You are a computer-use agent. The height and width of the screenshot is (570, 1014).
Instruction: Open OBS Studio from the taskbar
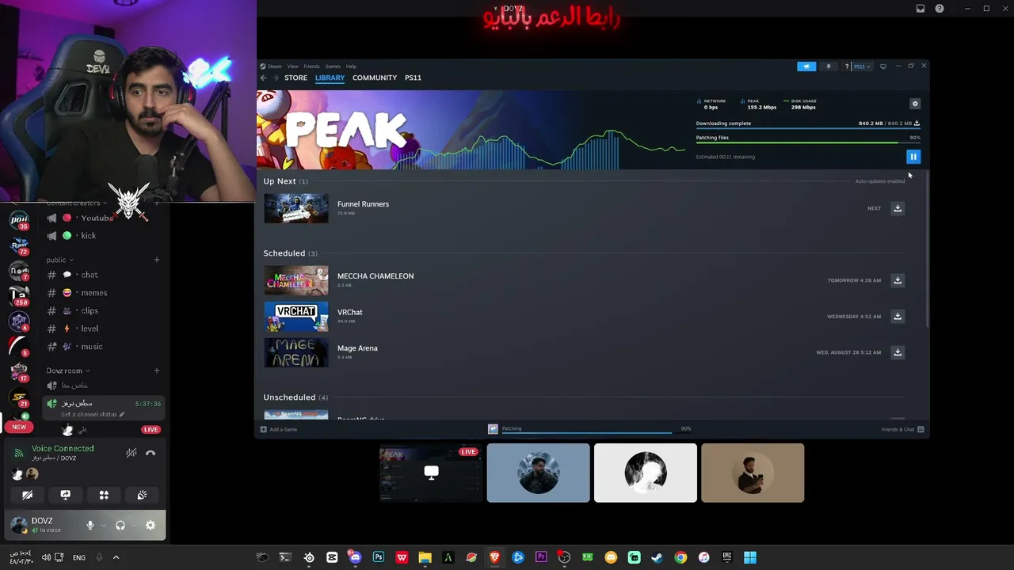564,557
